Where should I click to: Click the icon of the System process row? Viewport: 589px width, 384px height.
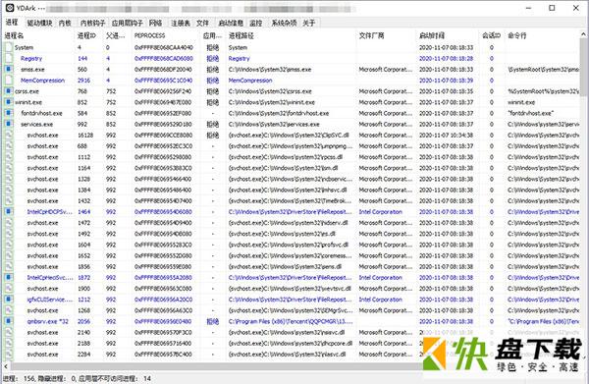(x=9, y=47)
